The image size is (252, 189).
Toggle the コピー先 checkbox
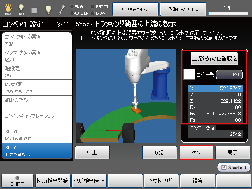point(189,74)
